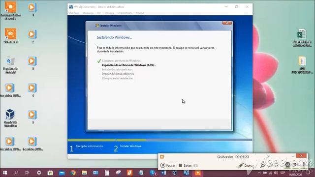Click the taskbar search magnifier

tap(16, 173)
